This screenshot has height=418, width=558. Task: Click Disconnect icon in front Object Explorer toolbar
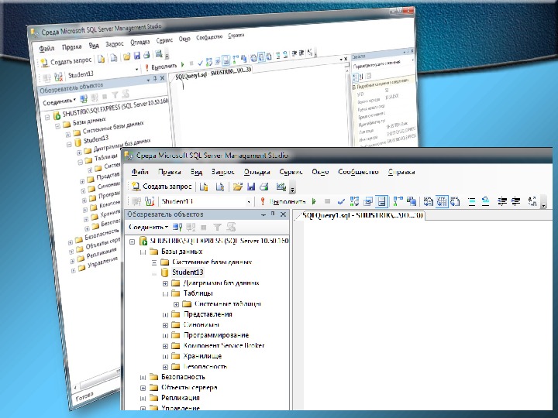coord(191,227)
